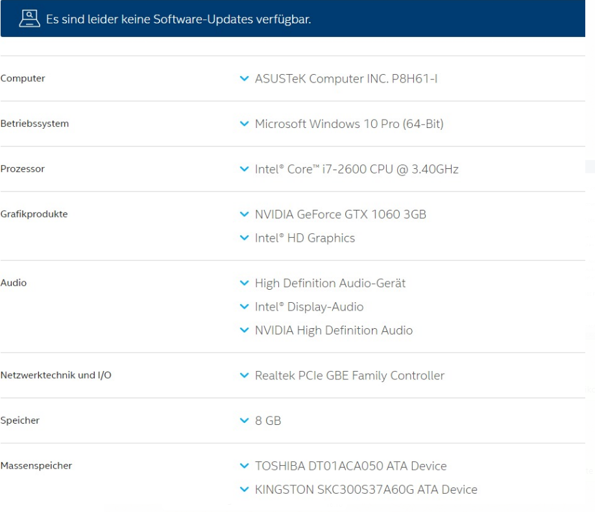The image size is (595, 512).
Task: Click the 'Prozessor' row label
Action: [23, 169]
